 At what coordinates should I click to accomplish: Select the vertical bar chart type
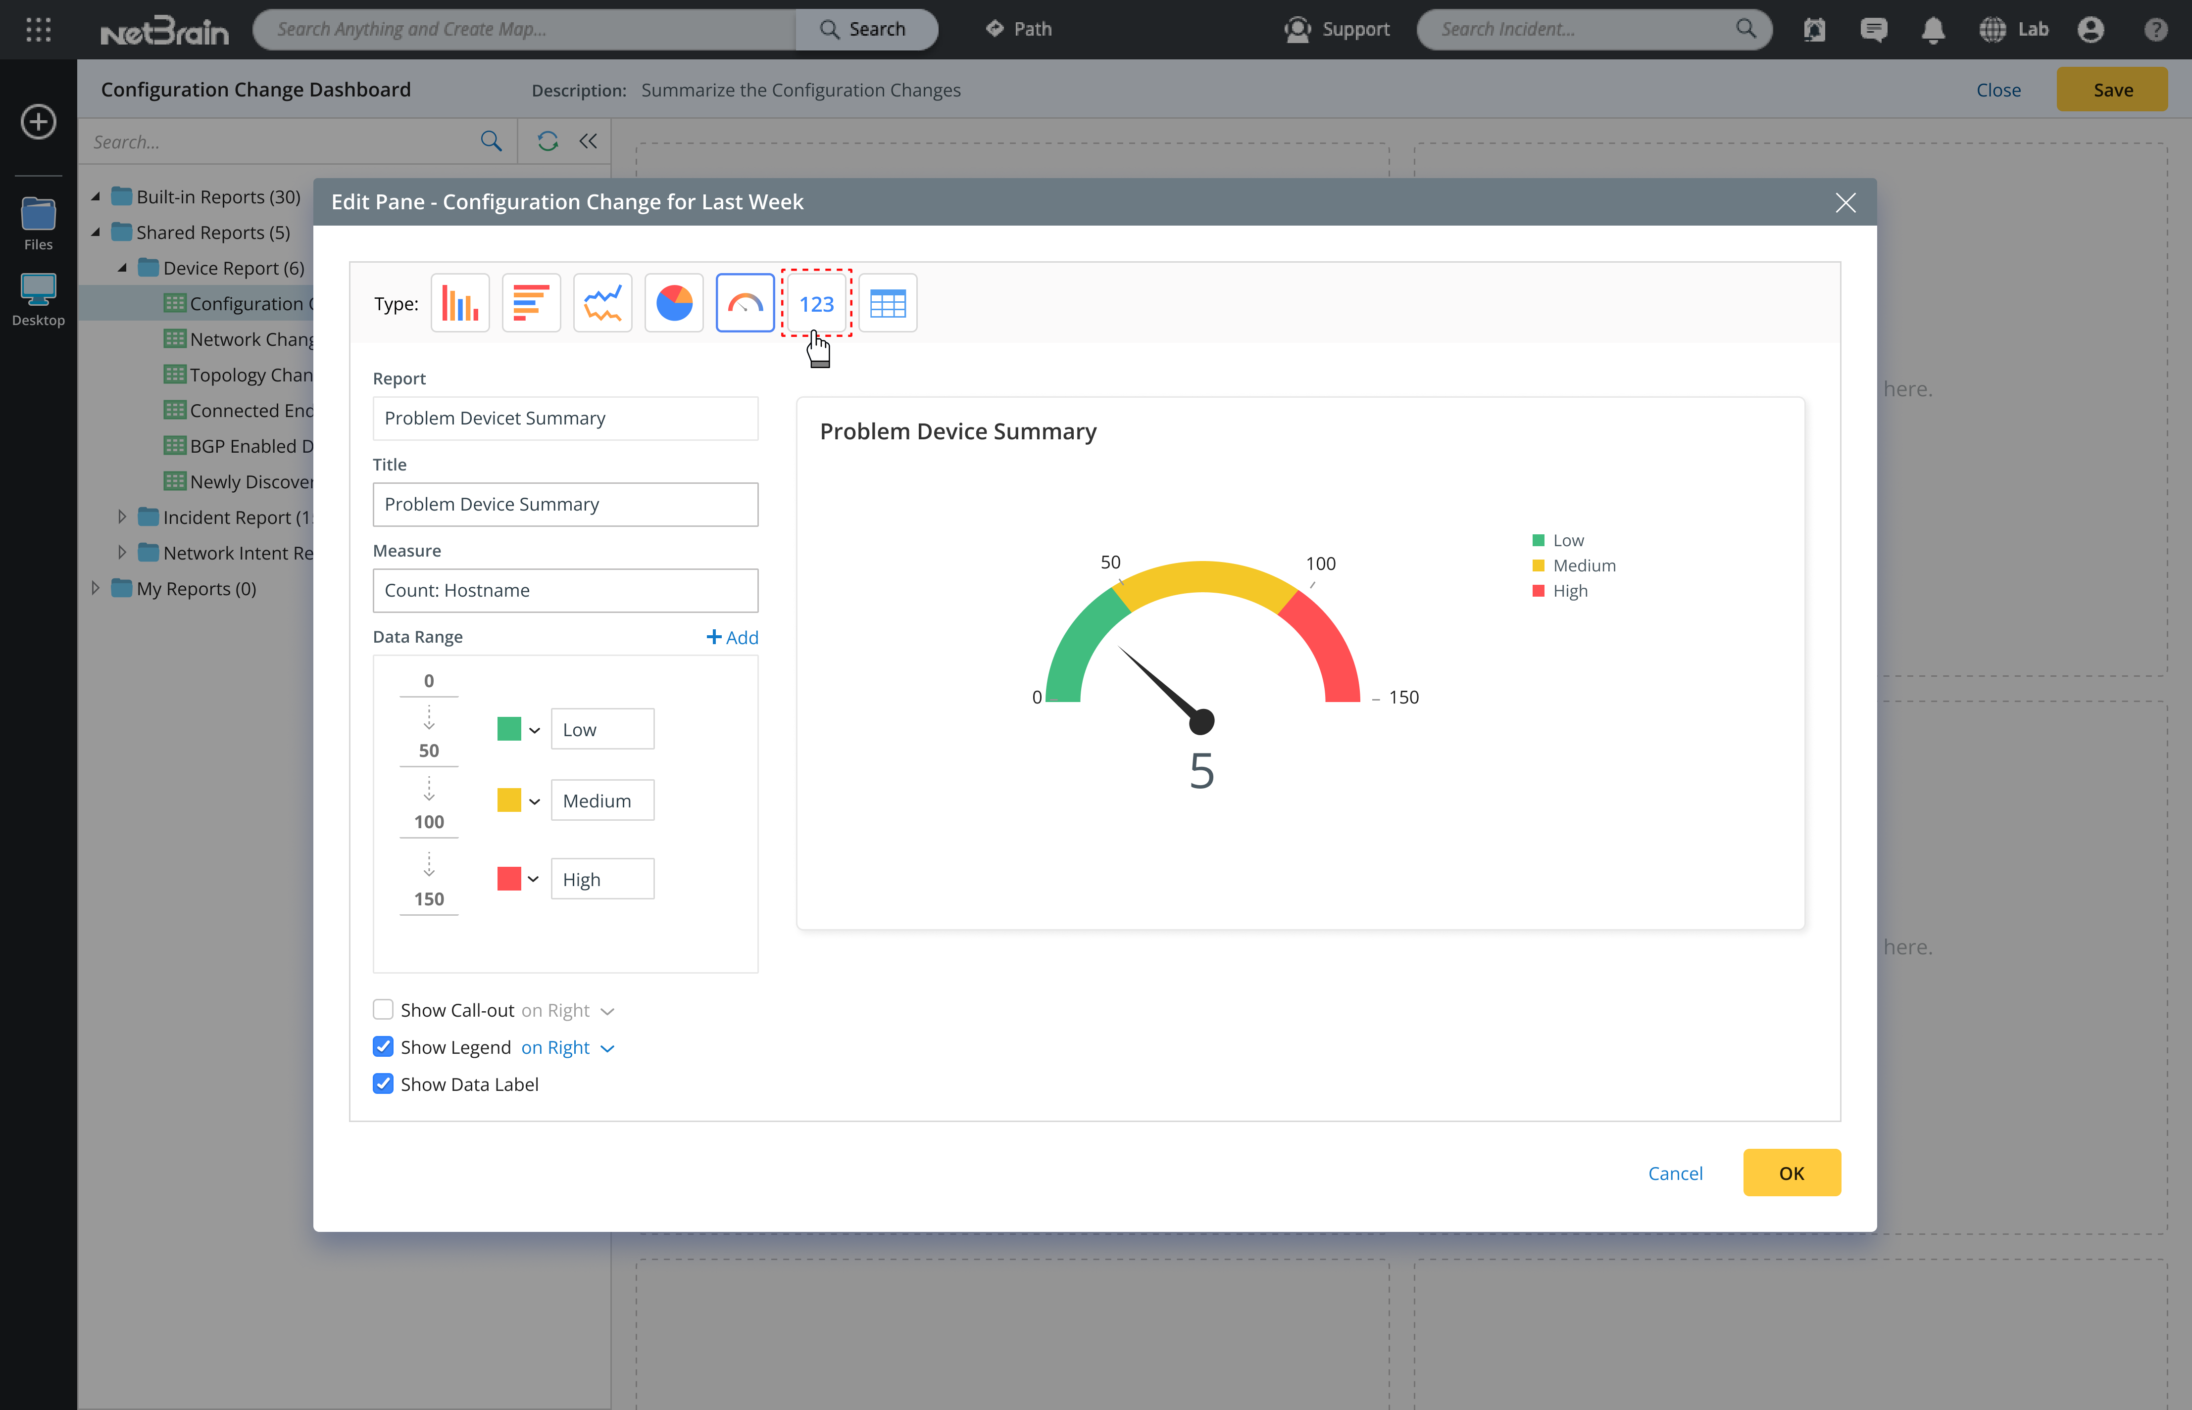[x=460, y=303]
